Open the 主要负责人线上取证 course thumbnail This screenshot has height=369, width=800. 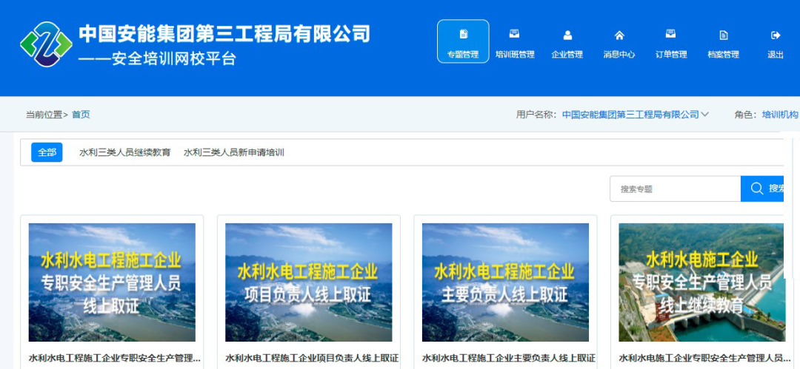[505, 282]
